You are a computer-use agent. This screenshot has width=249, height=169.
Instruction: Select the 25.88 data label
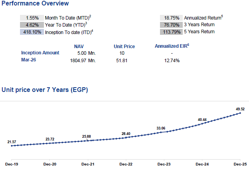[86, 137]
